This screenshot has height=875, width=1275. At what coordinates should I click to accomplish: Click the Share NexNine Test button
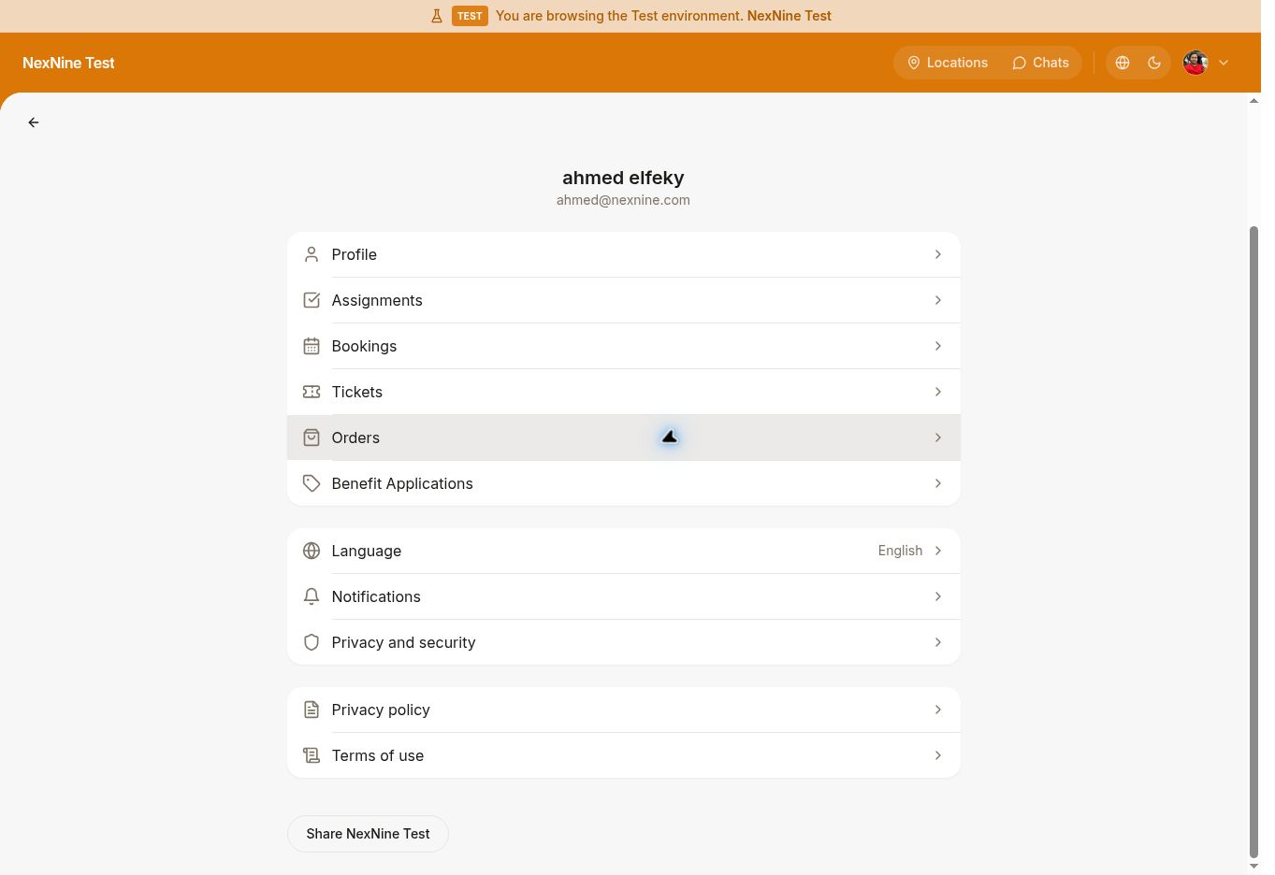368,834
